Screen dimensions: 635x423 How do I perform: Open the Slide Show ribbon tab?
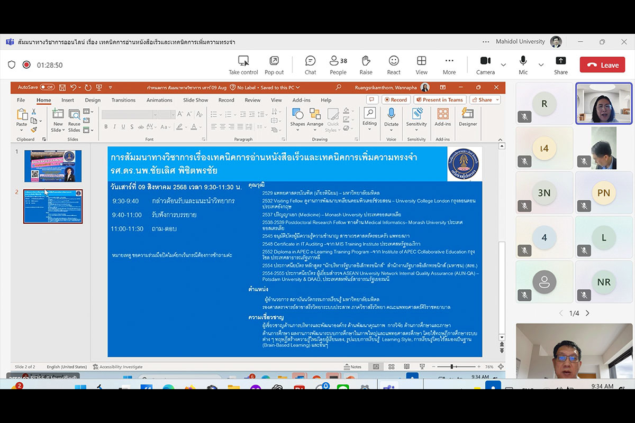[195, 100]
